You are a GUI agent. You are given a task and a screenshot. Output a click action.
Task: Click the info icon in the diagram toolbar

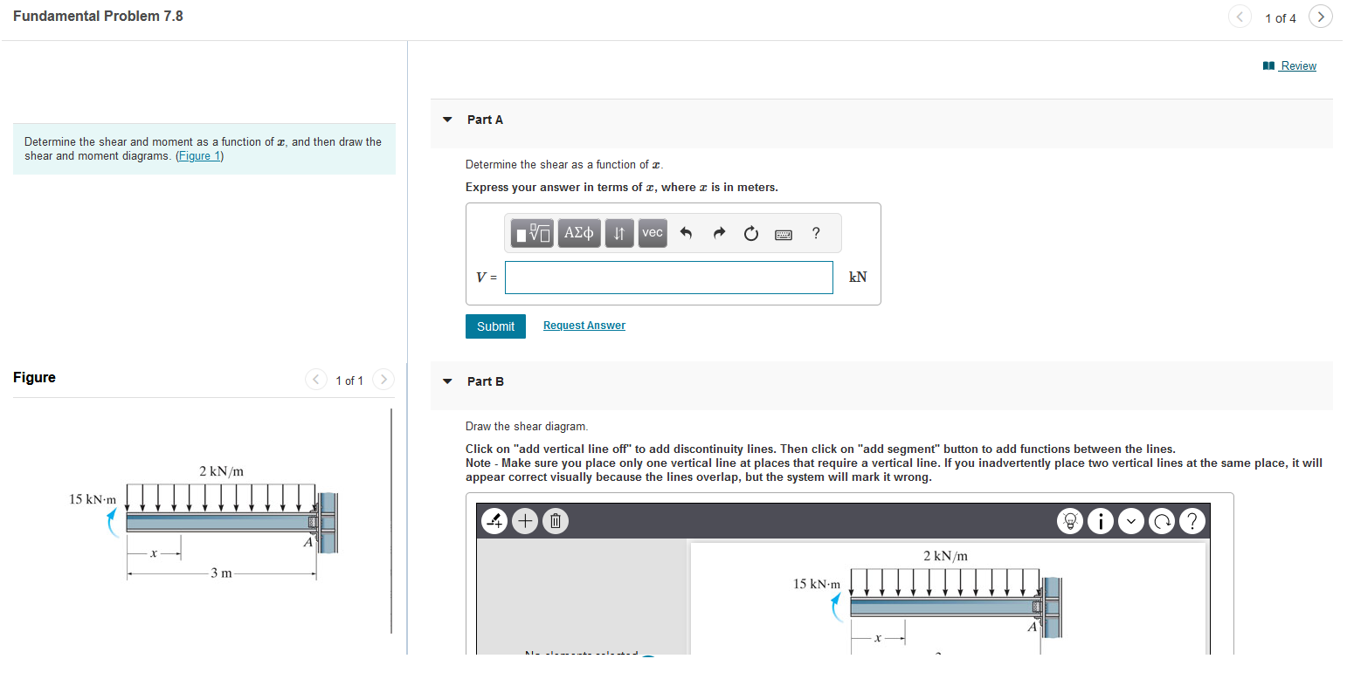click(x=1101, y=521)
